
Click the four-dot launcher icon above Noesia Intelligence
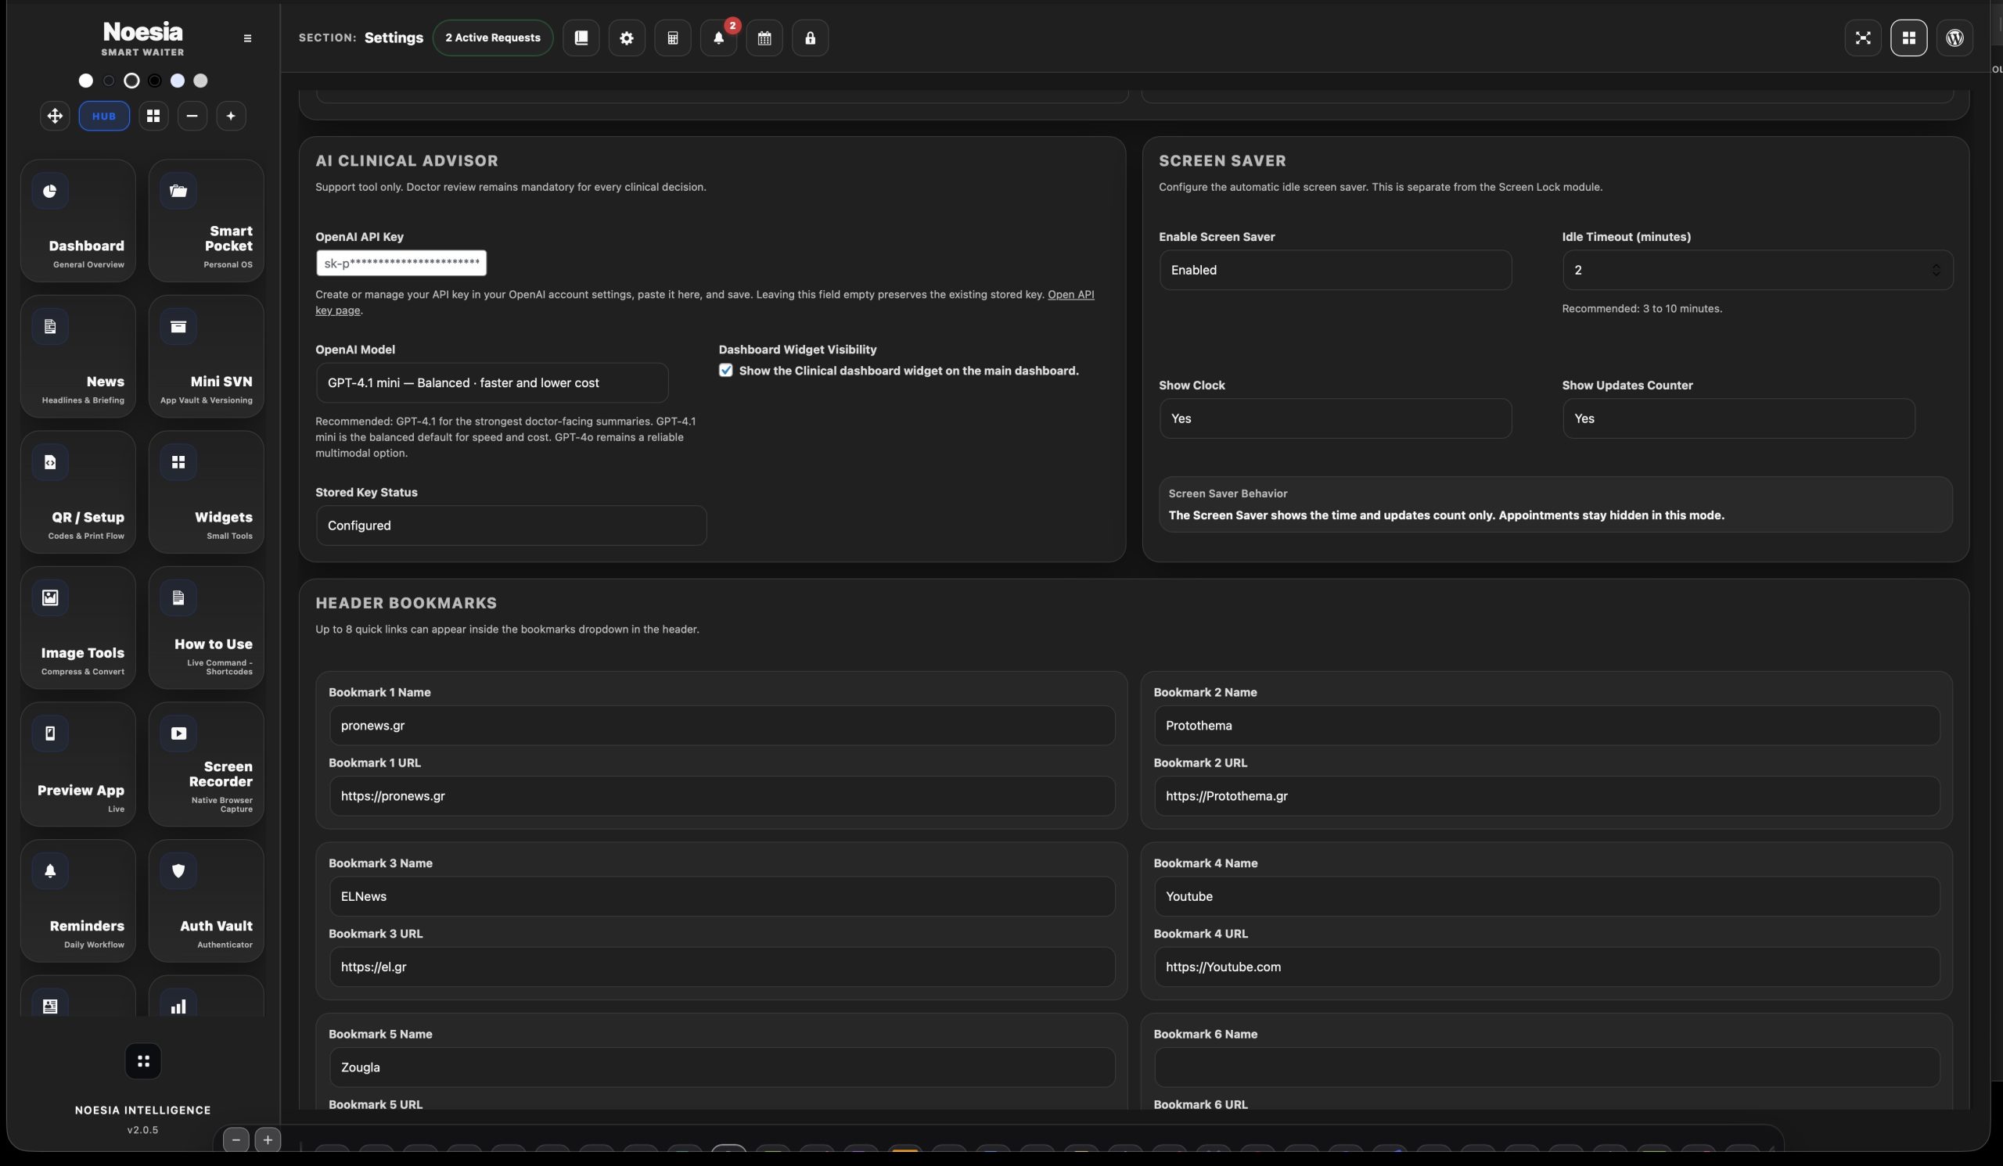pyautogui.click(x=143, y=1061)
